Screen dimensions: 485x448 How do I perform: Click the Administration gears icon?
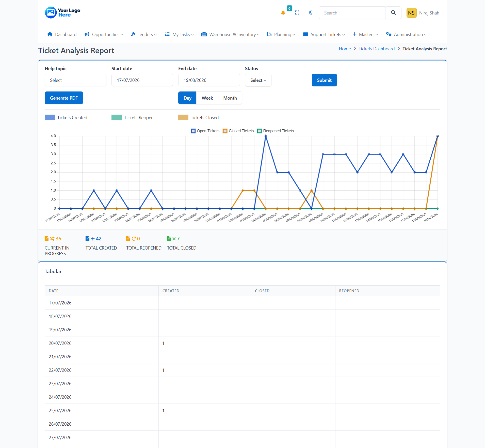tap(389, 34)
